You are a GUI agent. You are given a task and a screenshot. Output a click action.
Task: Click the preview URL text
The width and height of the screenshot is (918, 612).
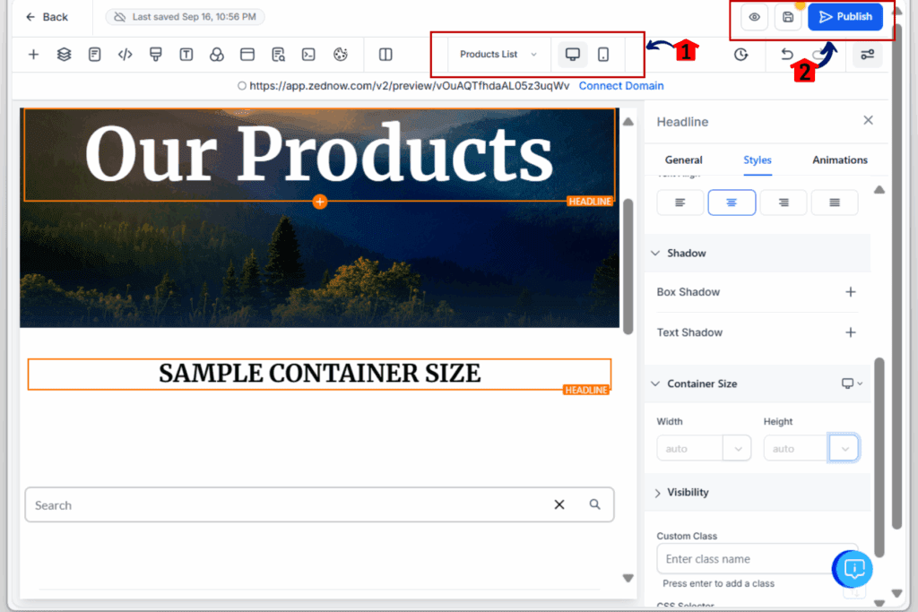pyautogui.click(x=409, y=85)
